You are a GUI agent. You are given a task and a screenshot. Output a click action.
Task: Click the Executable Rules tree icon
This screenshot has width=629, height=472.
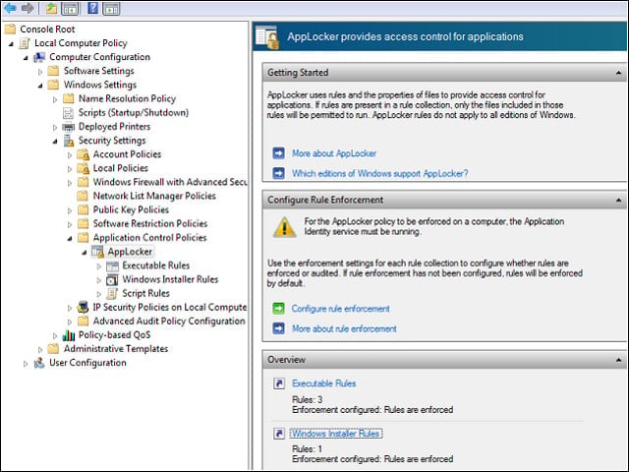click(112, 265)
